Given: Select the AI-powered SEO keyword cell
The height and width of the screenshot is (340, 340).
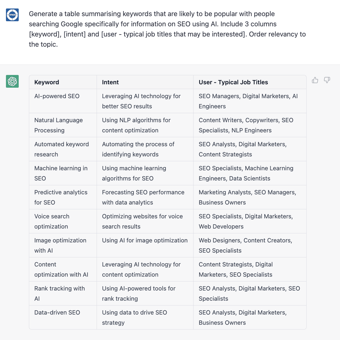Looking at the screenshot, I should (x=57, y=96).
